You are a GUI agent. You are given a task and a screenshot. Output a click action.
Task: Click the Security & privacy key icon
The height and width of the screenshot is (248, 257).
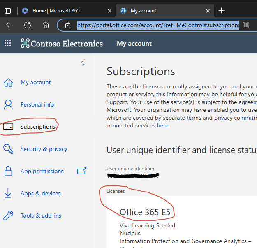8,149
